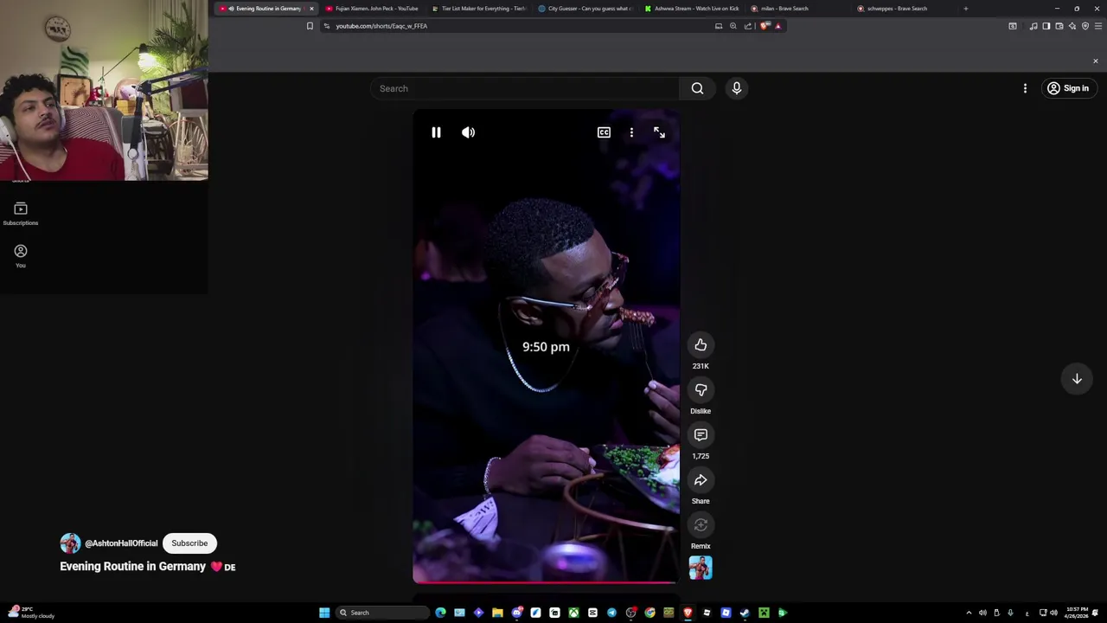Image resolution: width=1107 pixels, height=623 pixels.
Task: Dislike this Short
Action: click(701, 390)
